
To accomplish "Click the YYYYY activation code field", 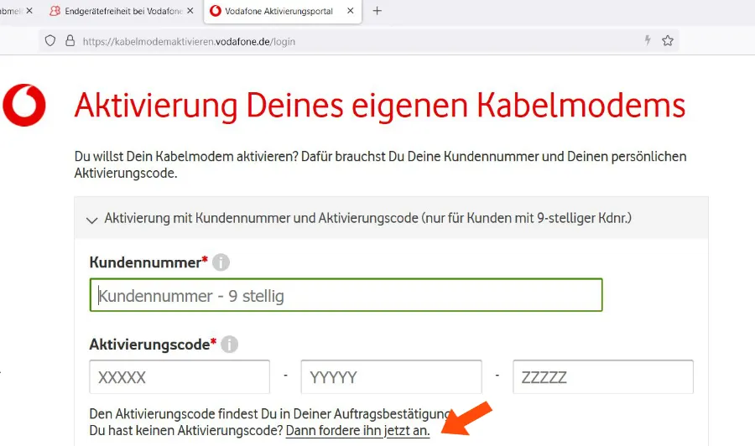I will [391, 377].
